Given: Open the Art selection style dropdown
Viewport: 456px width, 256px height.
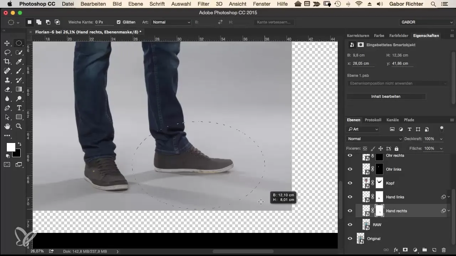Looking at the screenshot, I should (172, 22).
